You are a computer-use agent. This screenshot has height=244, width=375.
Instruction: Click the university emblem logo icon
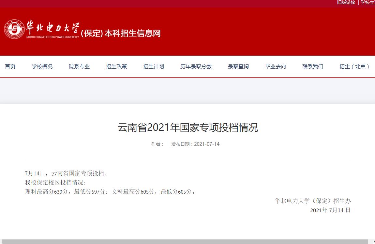coord(14,29)
